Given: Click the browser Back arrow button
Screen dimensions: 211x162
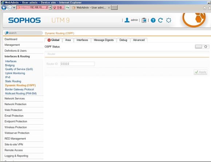Looking at the screenshot, I should (x=4, y=8).
